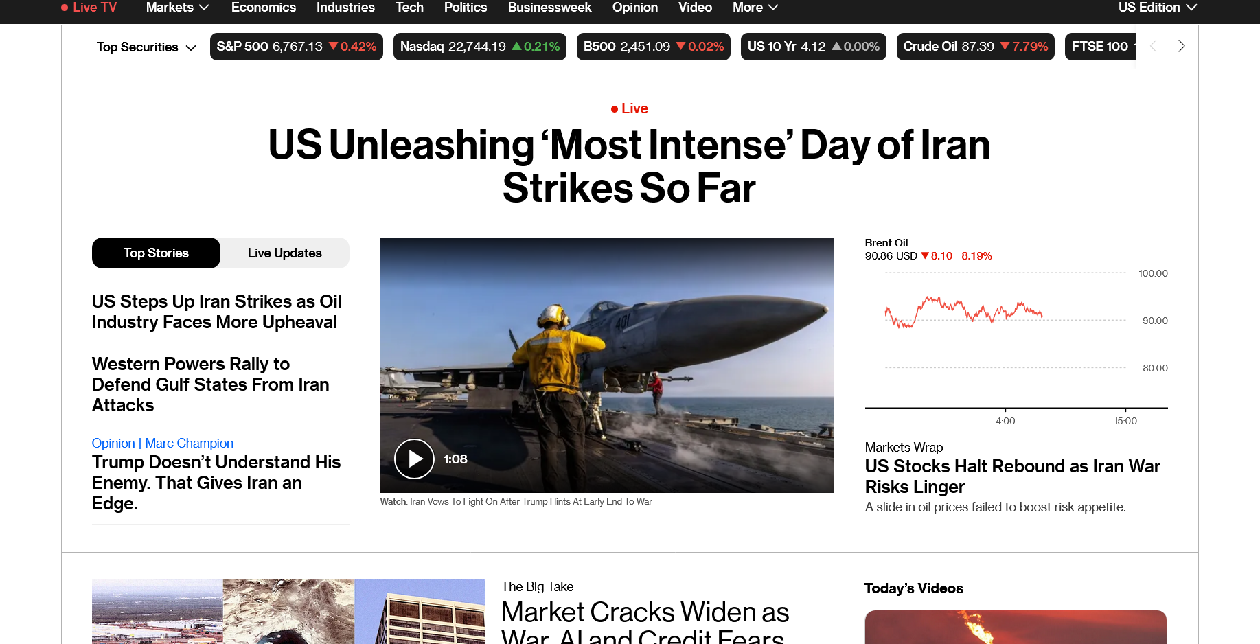The width and height of the screenshot is (1260, 644).
Task: Expand the More navigation menu
Action: coord(754,8)
